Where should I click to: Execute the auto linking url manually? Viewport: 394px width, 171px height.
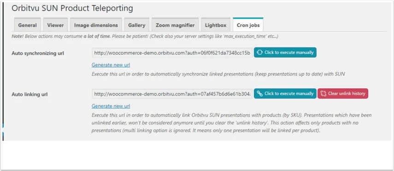285,94
